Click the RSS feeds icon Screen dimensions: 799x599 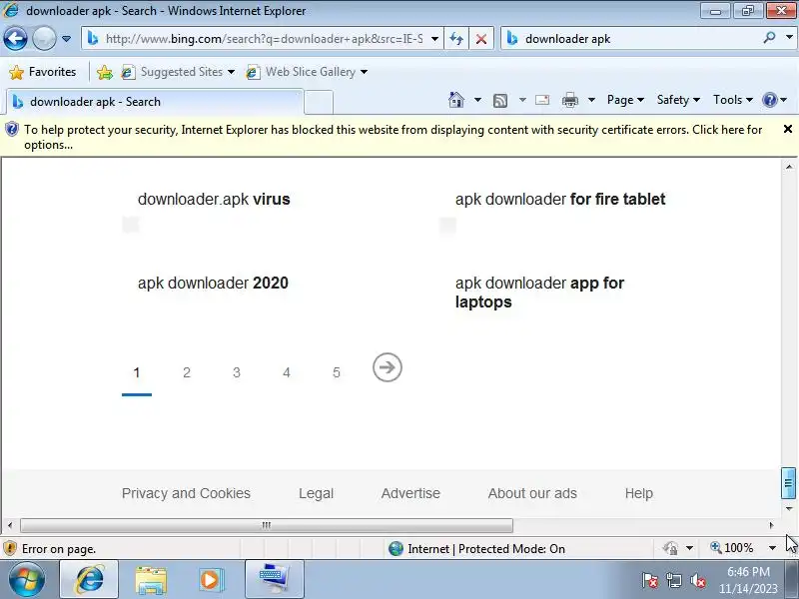click(x=500, y=101)
